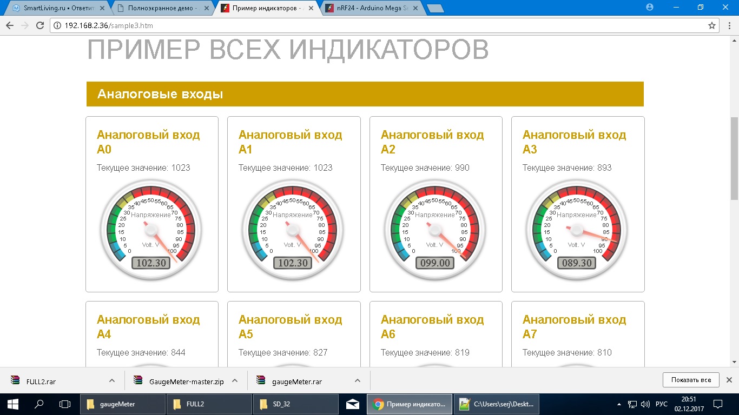Open Task View from the taskbar

(x=64, y=404)
